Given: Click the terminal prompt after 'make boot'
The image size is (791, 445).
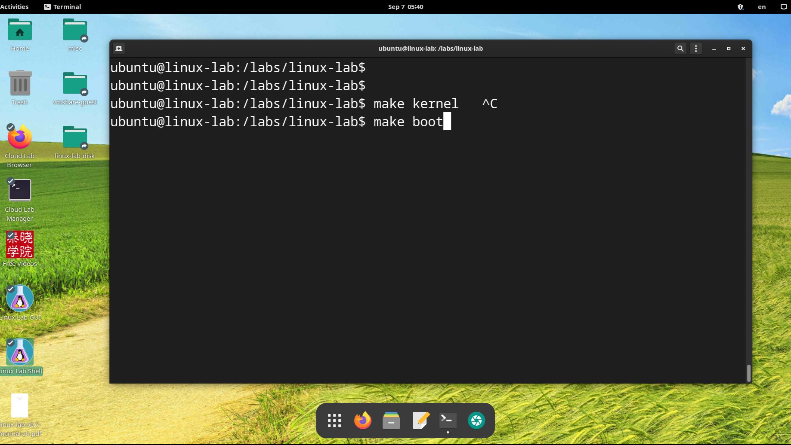Looking at the screenshot, I should pyautogui.click(x=448, y=122).
